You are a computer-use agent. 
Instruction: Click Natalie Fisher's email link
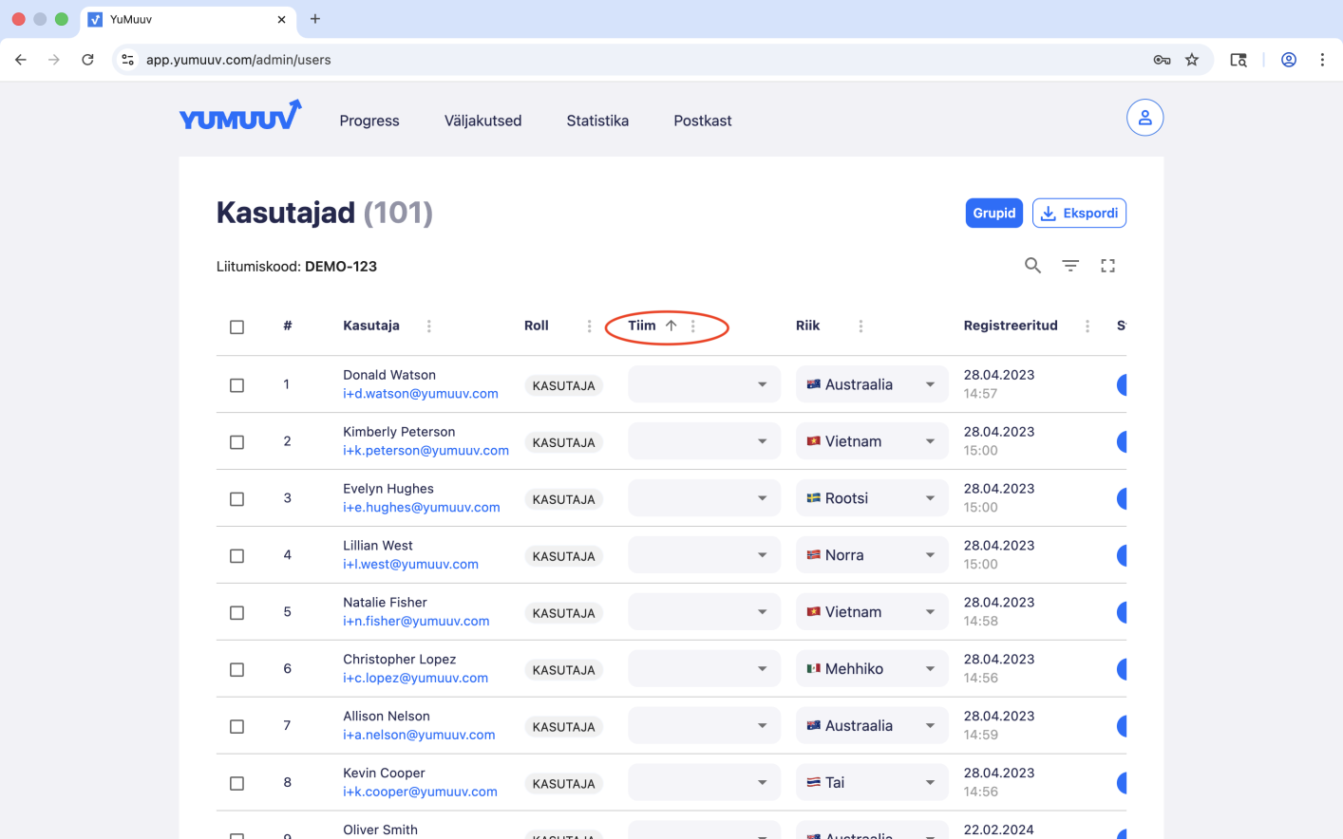416,621
